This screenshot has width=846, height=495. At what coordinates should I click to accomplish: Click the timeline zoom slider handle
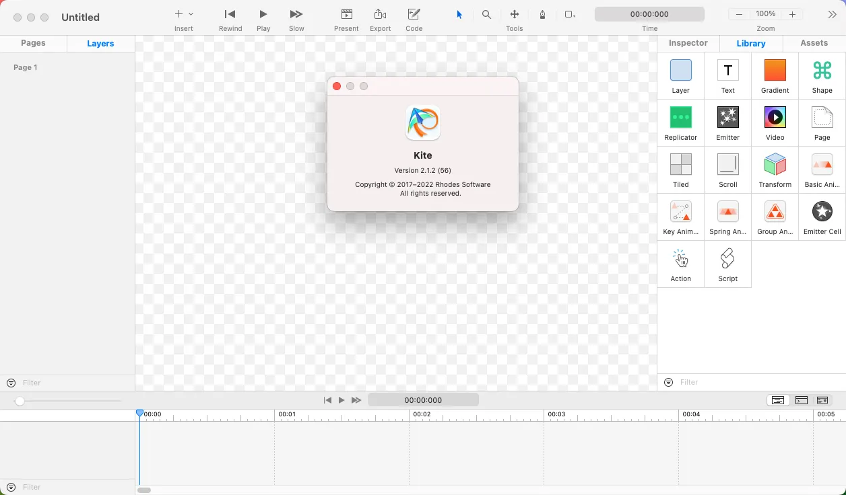point(20,401)
